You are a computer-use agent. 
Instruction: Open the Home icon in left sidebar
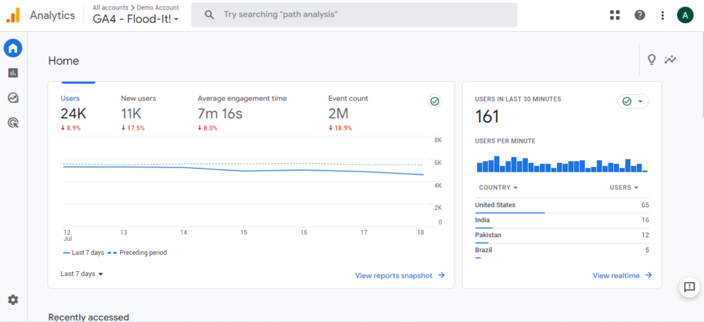pos(13,48)
